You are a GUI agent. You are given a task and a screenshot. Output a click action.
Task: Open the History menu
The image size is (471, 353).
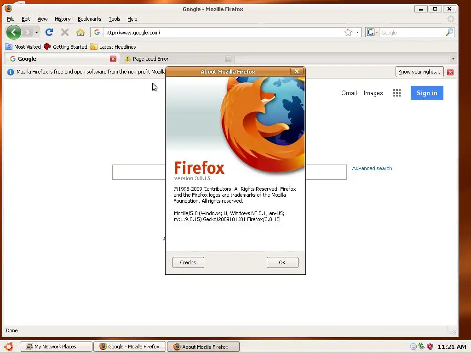pos(63,19)
